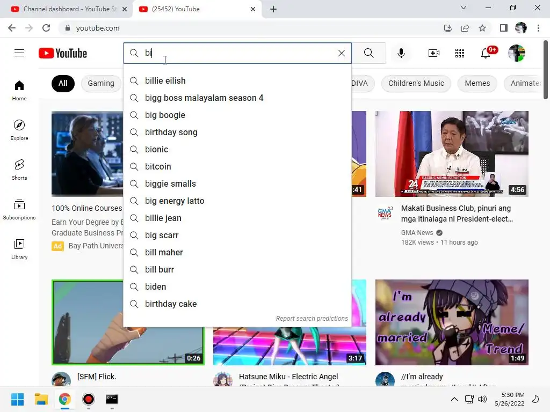This screenshot has height=412, width=550.
Task: Choose suggestion birthday cake
Action: click(x=237, y=304)
